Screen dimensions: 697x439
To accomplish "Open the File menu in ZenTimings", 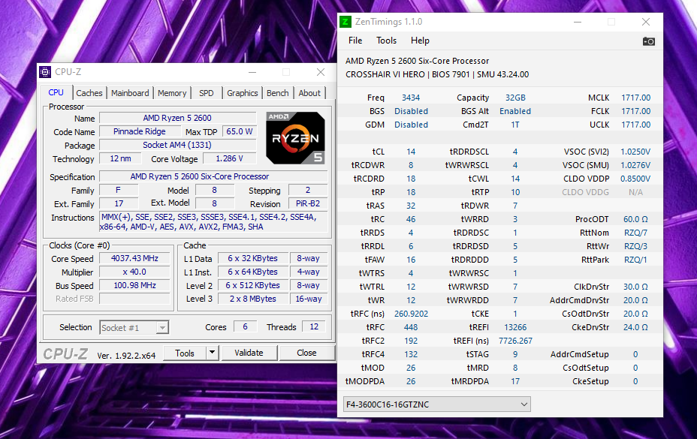I will 355,41.
